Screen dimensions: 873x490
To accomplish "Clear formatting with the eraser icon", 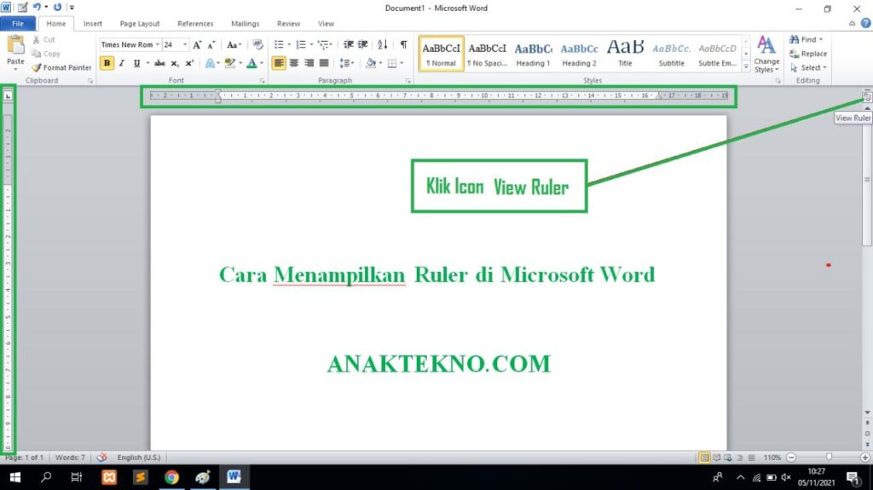I will pyautogui.click(x=257, y=44).
